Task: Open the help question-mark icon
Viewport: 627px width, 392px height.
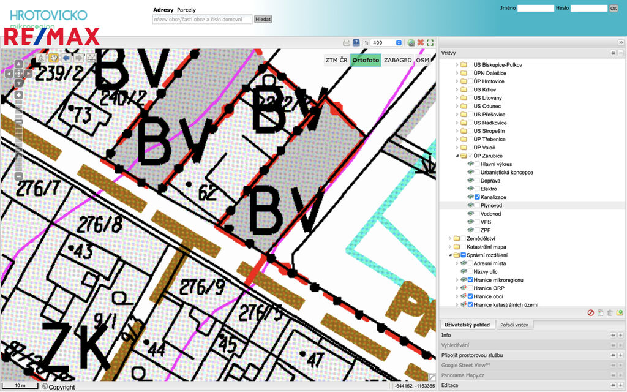Action: pyautogui.click(x=356, y=43)
